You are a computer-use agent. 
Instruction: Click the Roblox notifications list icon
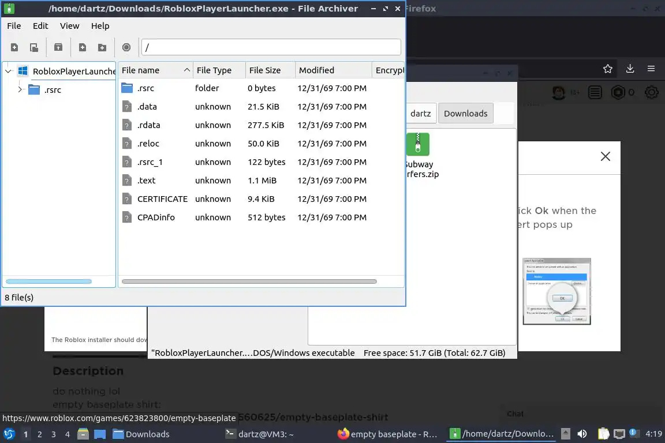pyautogui.click(x=595, y=92)
